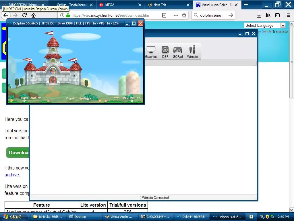
Task: Click the Lite version table header
Action: point(93,205)
